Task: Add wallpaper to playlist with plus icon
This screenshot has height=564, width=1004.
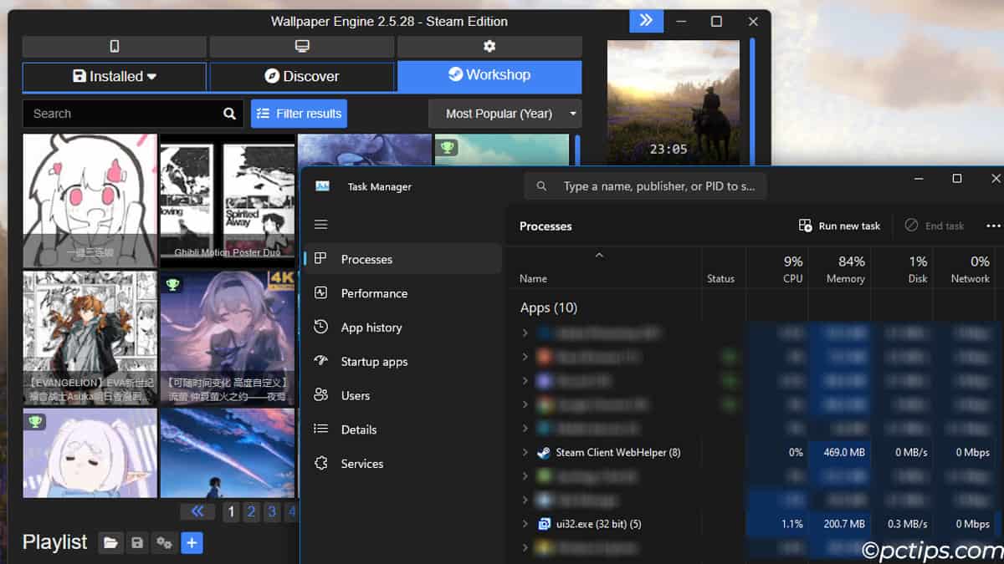Action: 192,543
